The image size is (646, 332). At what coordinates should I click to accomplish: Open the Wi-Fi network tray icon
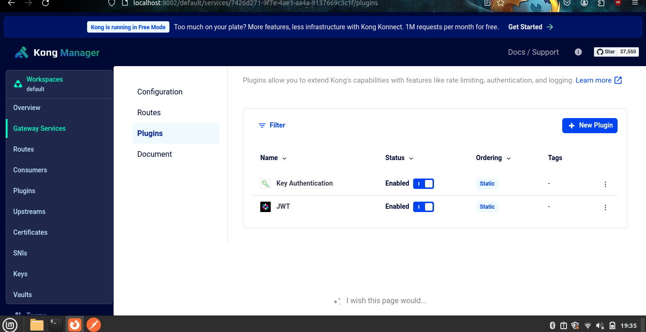588,325
